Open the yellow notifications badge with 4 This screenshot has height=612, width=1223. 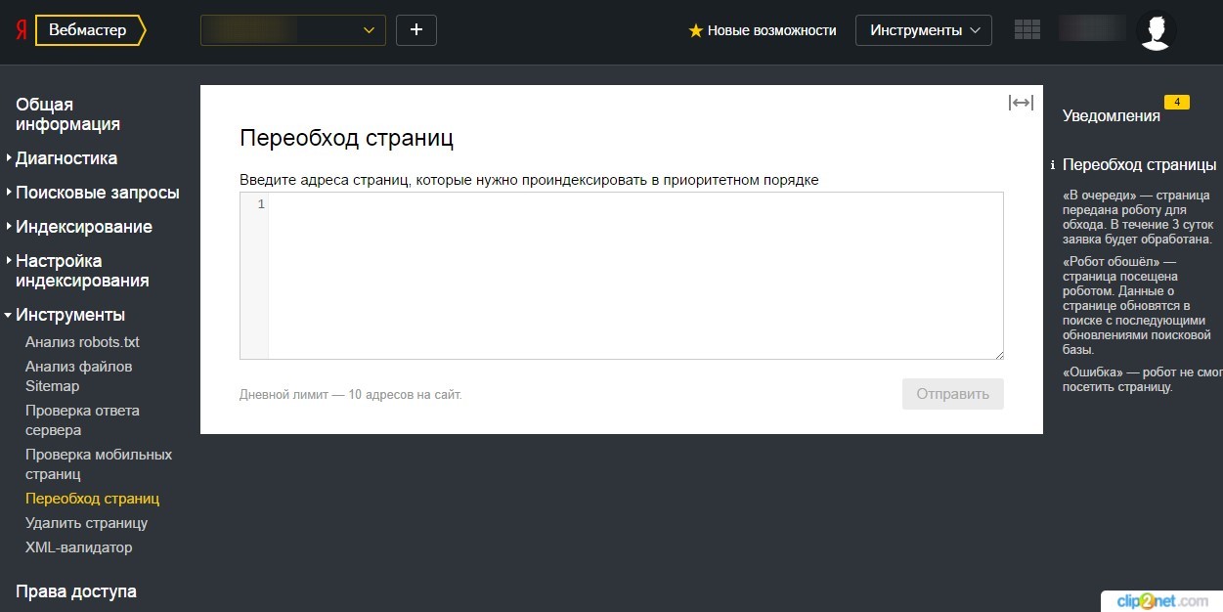point(1176,103)
